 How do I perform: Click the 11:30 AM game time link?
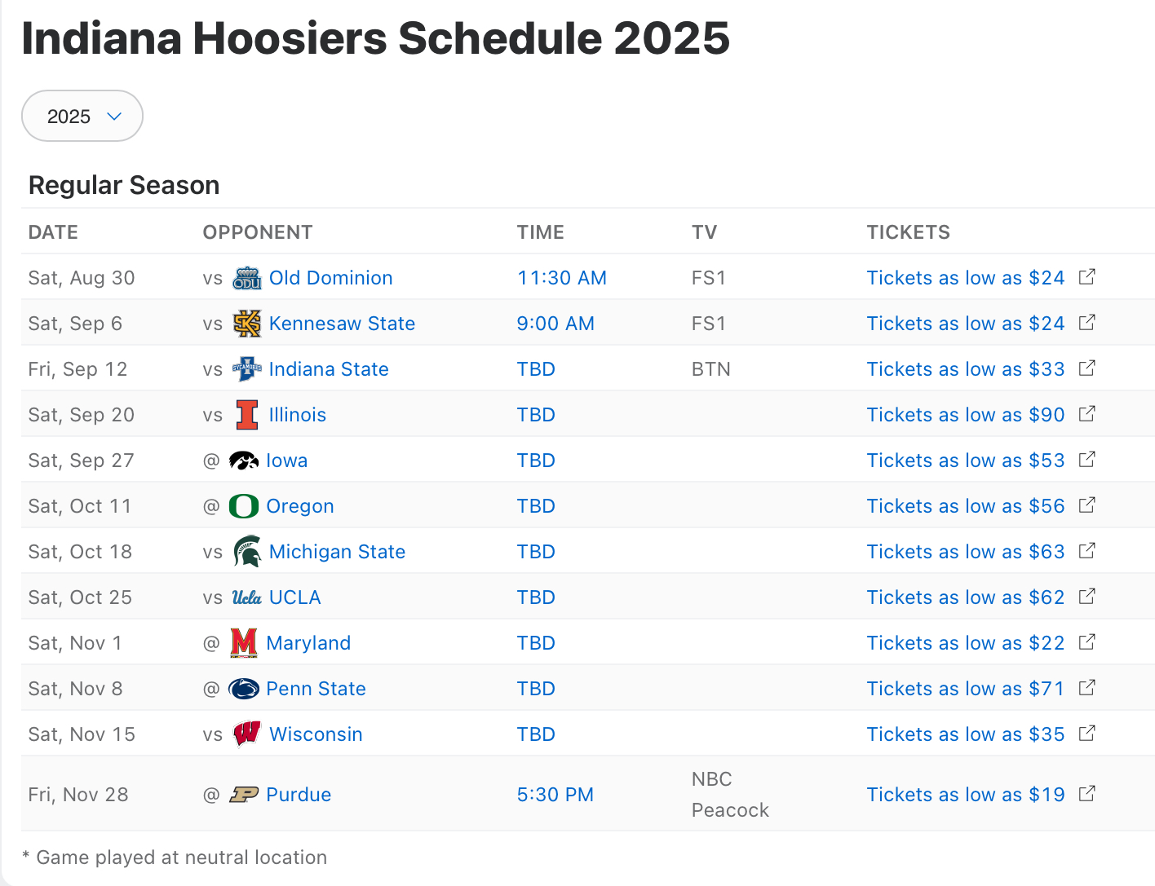coord(562,278)
